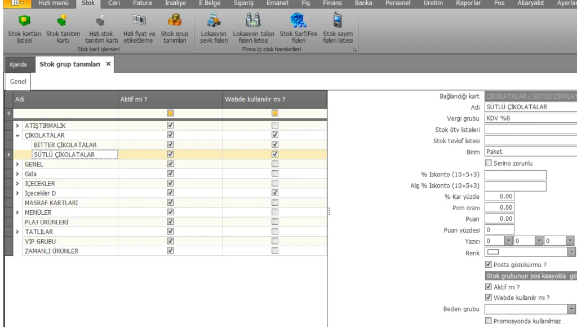Open Stok kartları listesi icon
577x328 pixels.
[x=24, y=28]
